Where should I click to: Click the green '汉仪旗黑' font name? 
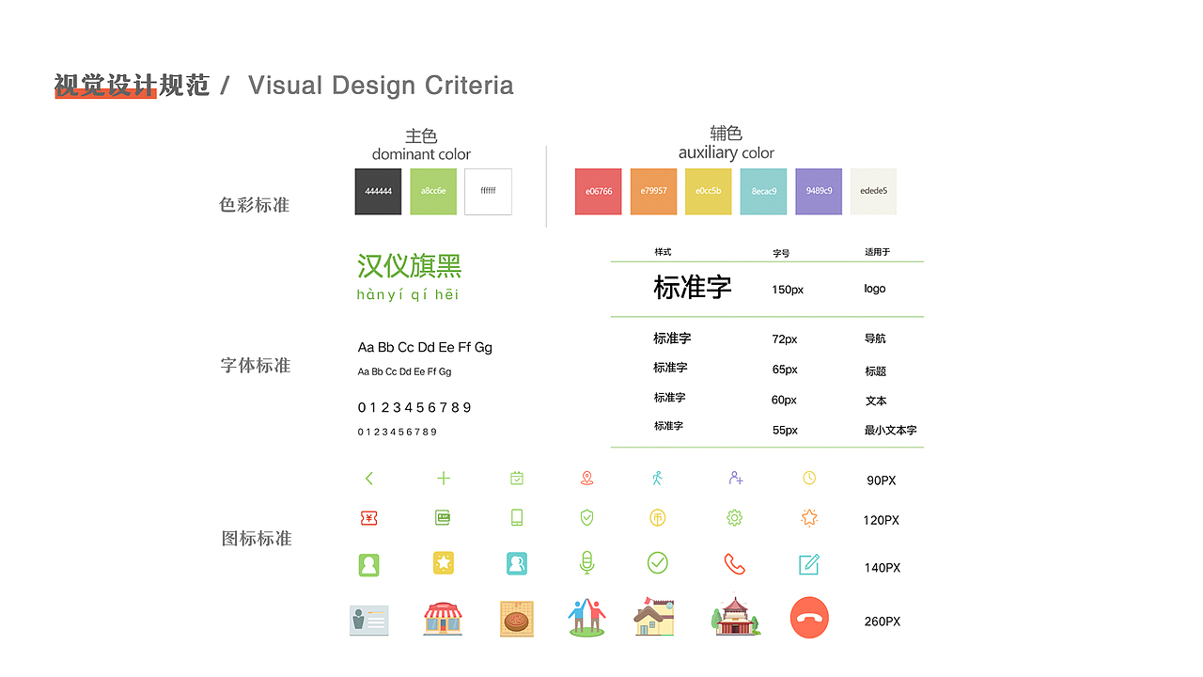pyautogui.click(x=410, y=266)
